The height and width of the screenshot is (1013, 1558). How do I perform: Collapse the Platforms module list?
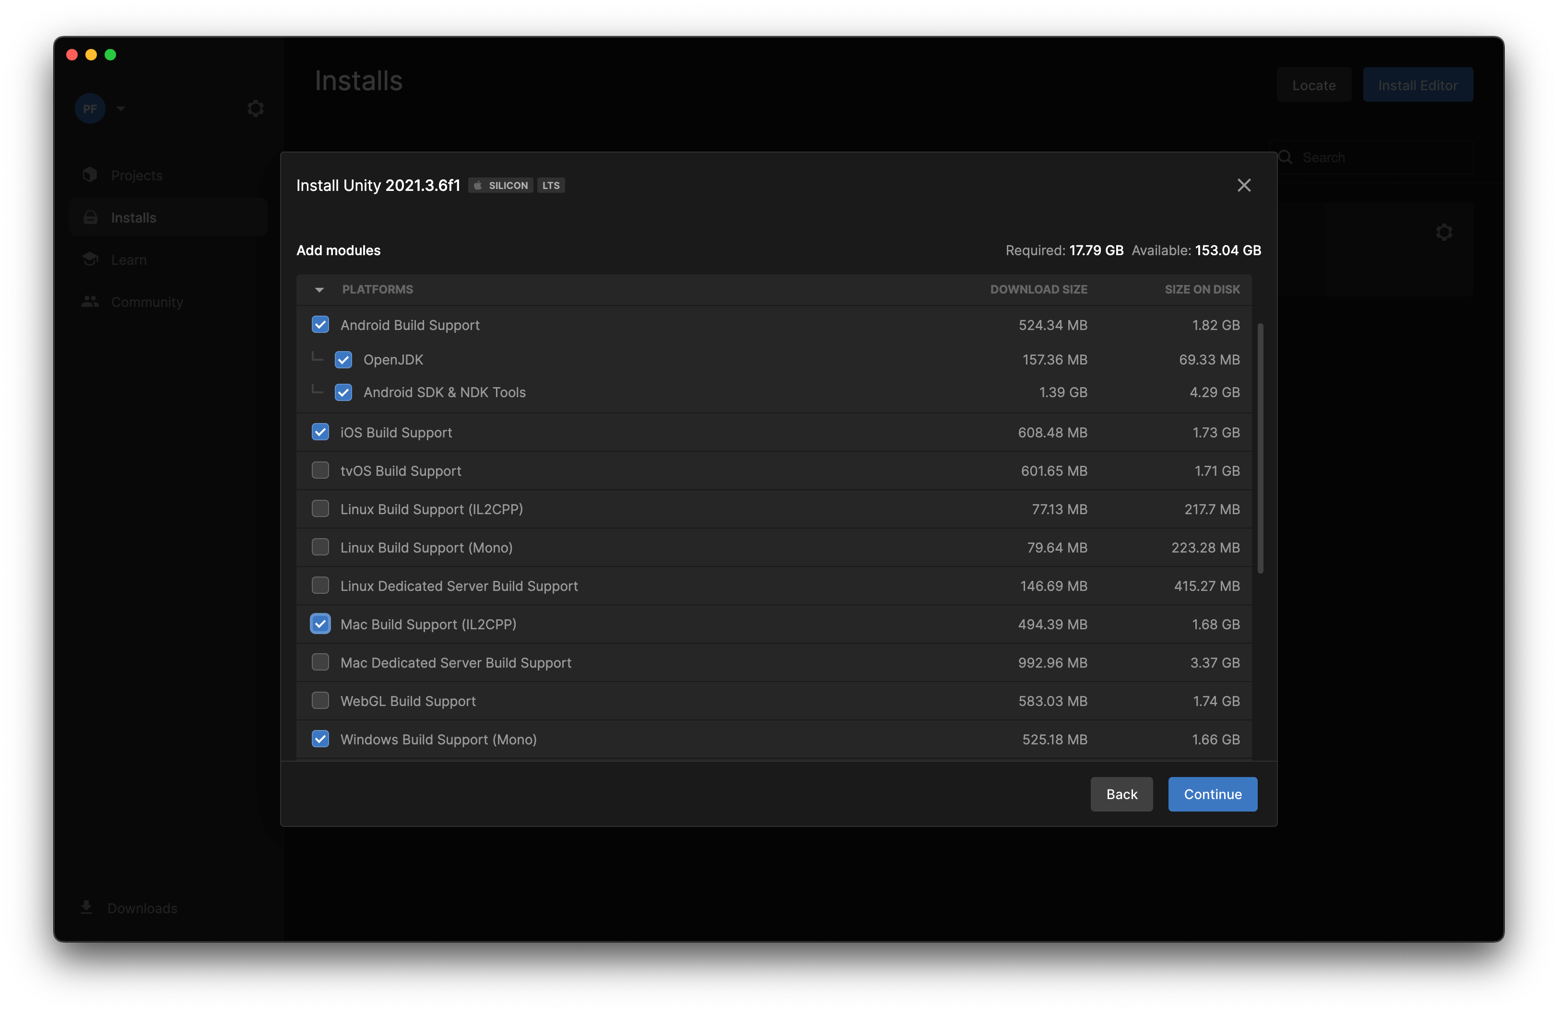pos(319,289)
